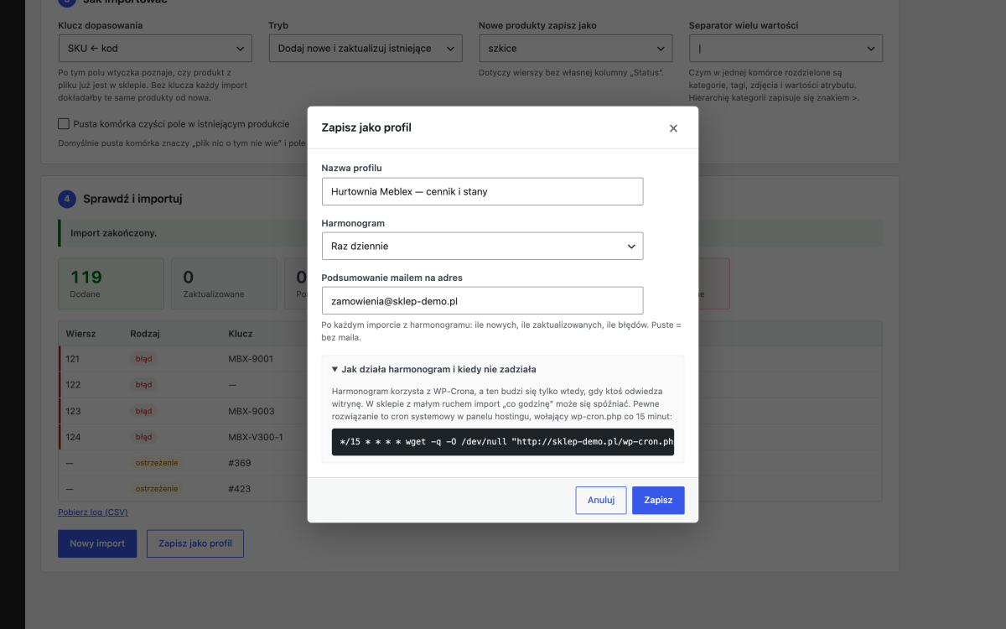The width and height of the screenshot is (1006, 629).
Task: Open Separator wielu wartości dropdown
Action: pyautogui.click(x=786, y=48)
